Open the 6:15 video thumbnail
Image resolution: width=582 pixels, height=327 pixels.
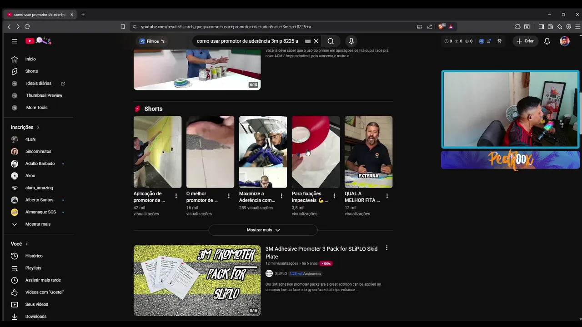(x=197, y=69)
